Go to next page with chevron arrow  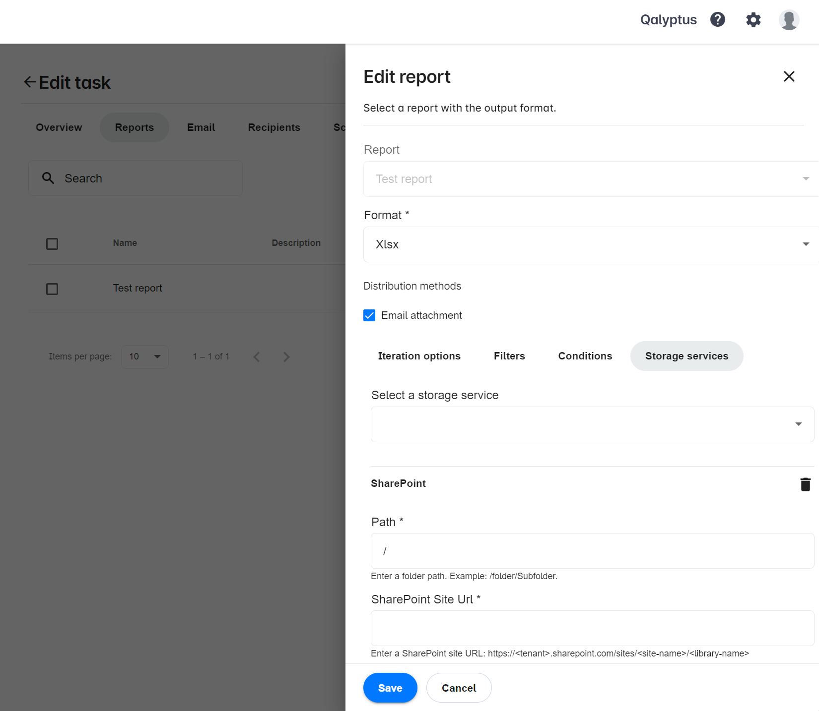click(x=286, y=356)
